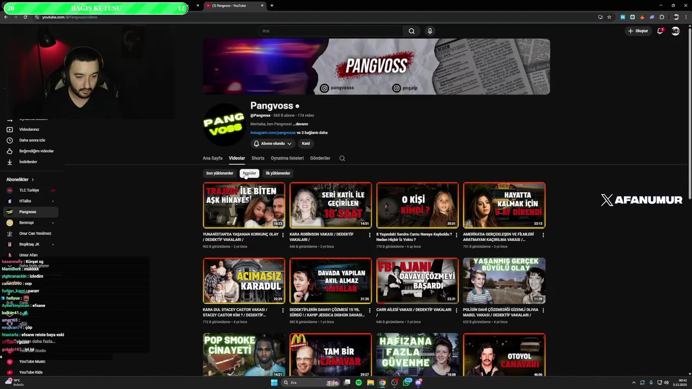Activate voice search microphone icon
Viewport: 692px width, 389px height.
pyautogui.click(x=430, y=31)
